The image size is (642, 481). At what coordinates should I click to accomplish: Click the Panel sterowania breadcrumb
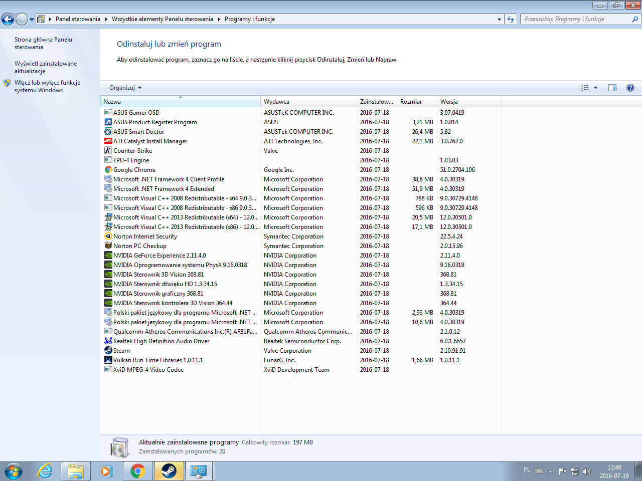click(78, 19)
